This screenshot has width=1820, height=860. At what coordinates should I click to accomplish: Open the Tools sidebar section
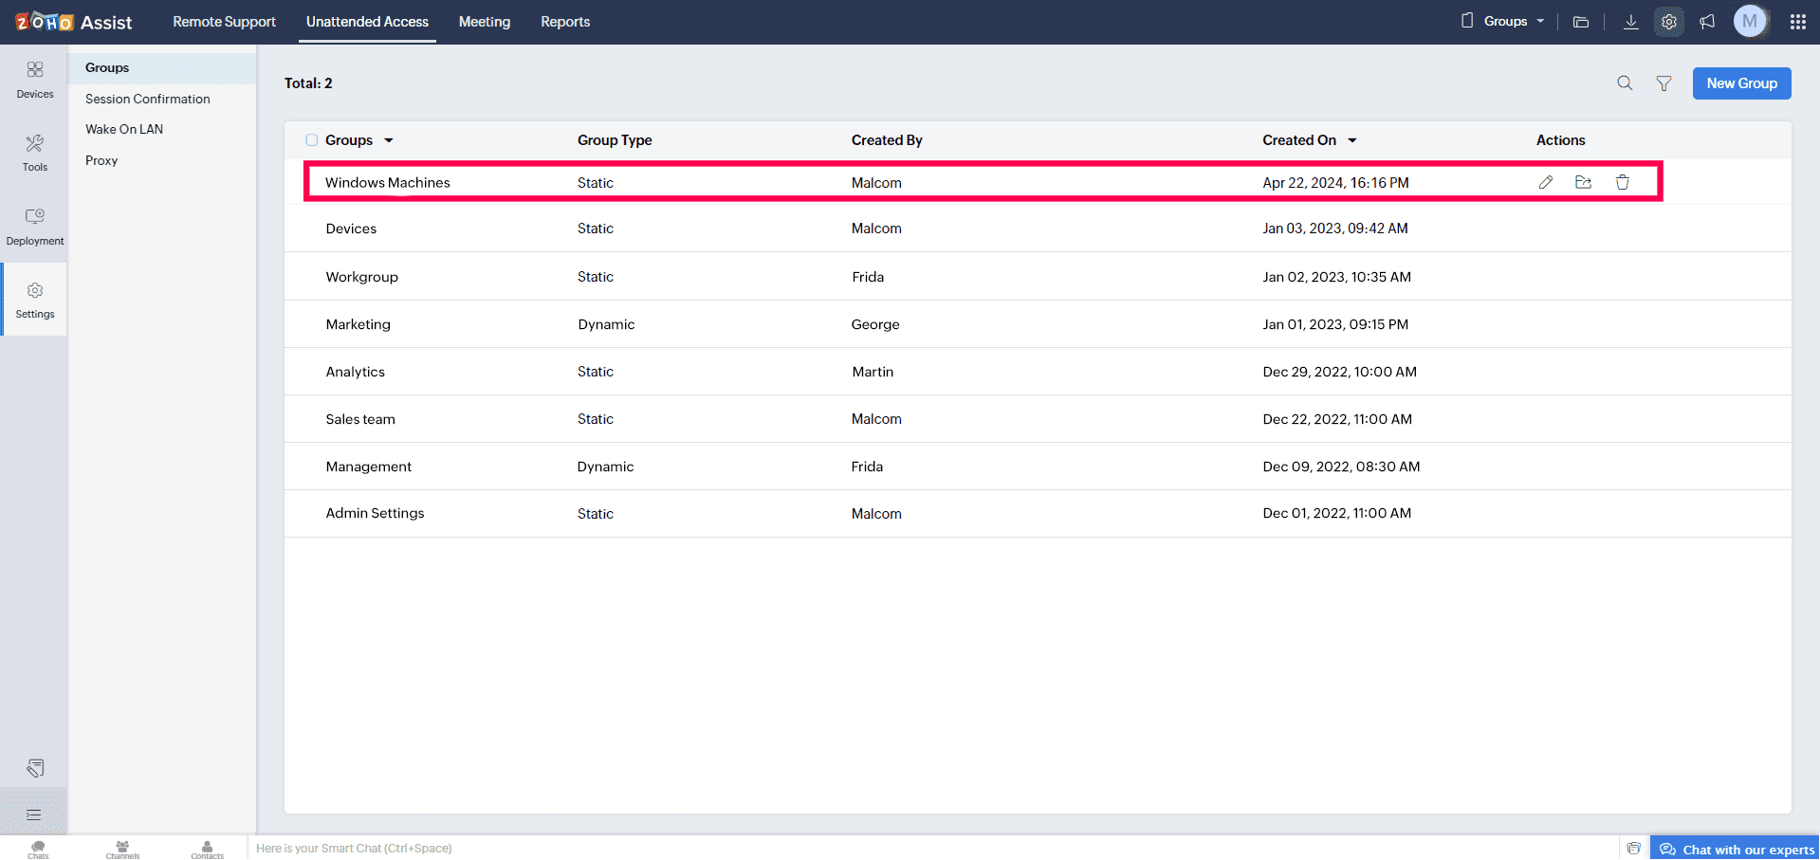(35, 153)
